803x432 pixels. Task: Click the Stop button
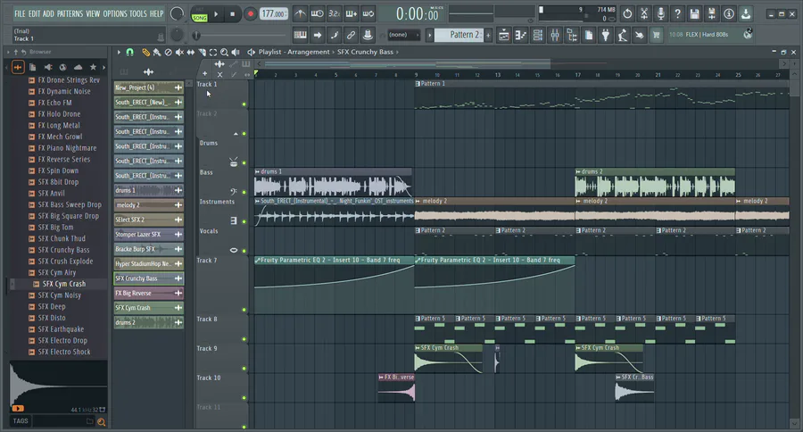coord(233,14)
